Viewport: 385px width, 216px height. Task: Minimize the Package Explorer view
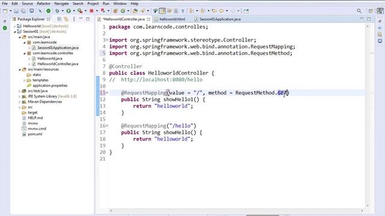81,19
